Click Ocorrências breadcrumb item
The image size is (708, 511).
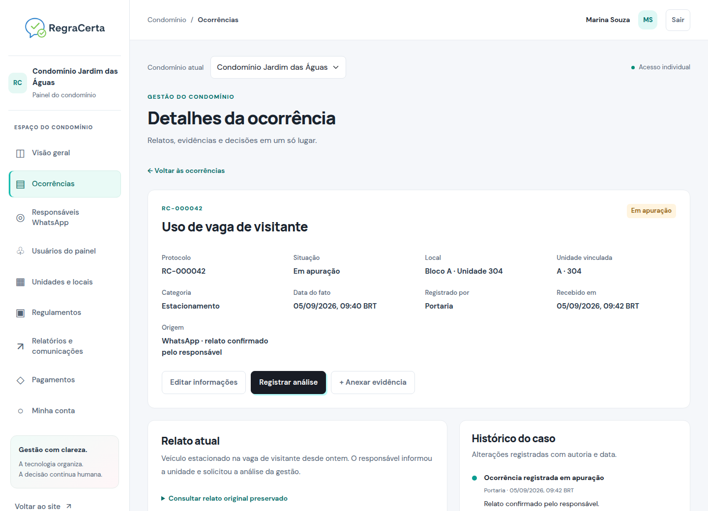[x=218, y=20]
